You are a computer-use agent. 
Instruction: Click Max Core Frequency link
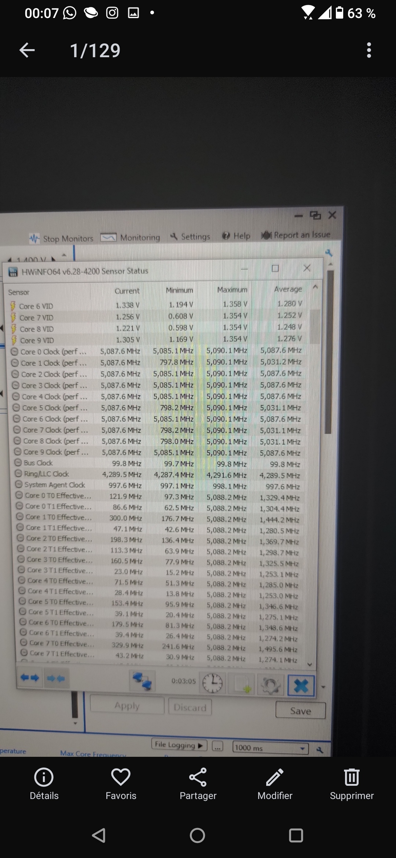[x=93, y=754]
